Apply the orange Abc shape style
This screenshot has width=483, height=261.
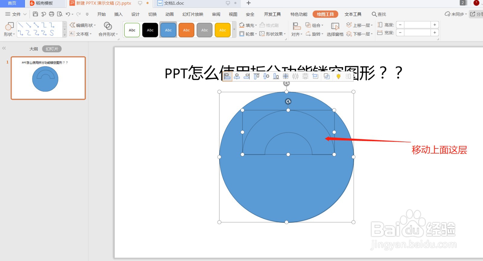(186, 30)
